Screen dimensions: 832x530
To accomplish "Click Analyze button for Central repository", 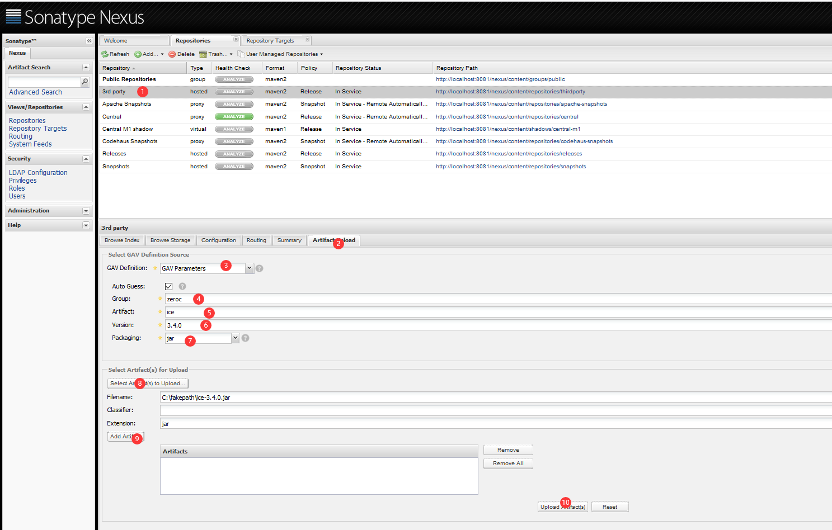I will (x=234, y=117).
